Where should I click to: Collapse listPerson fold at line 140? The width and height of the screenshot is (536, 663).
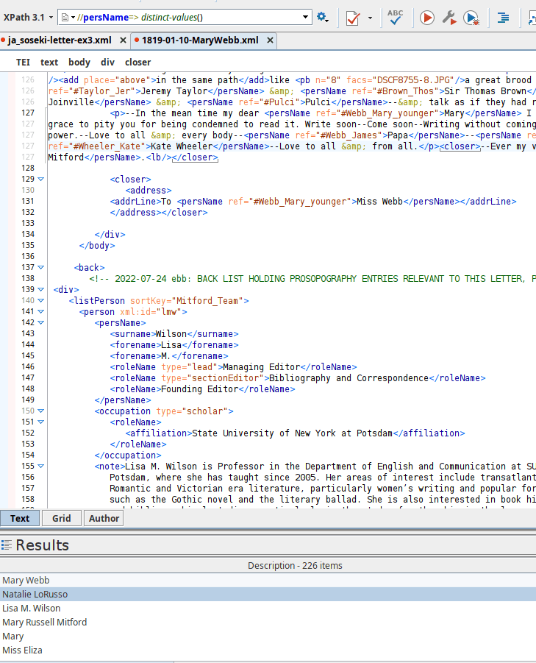[41, 300]
